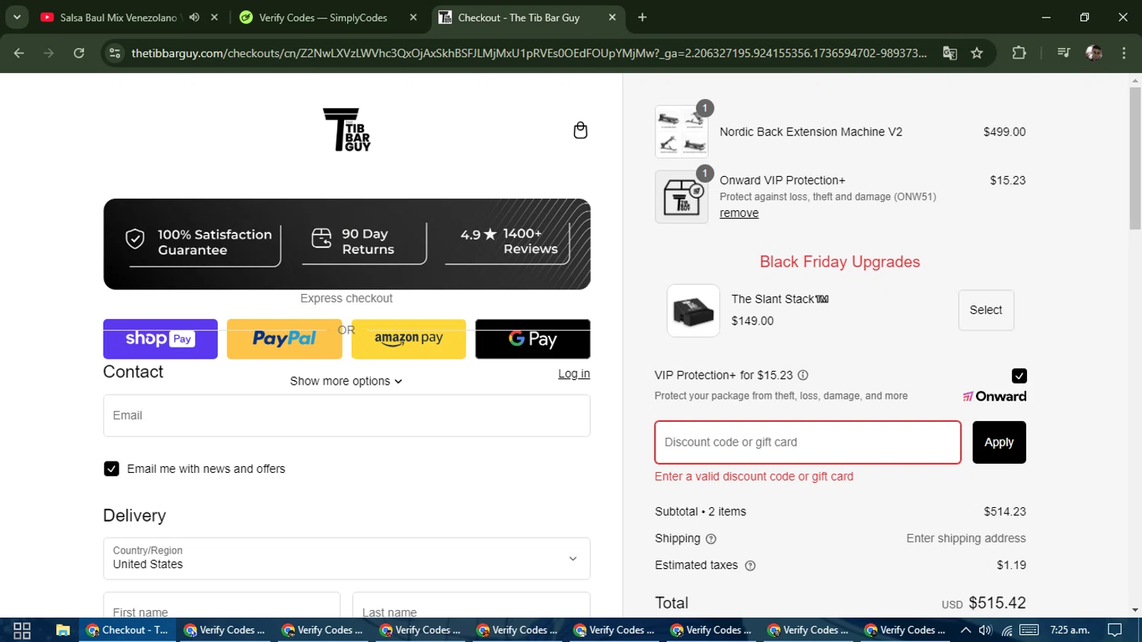1142x642 pixels.
Task: Close the Salsa Baul Mix tab
Action: [215, 18]
